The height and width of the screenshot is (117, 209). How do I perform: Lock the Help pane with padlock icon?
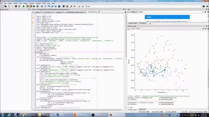click(205, 12)
